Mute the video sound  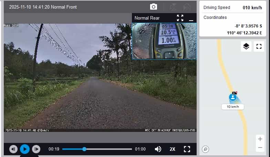click(158, 149)
